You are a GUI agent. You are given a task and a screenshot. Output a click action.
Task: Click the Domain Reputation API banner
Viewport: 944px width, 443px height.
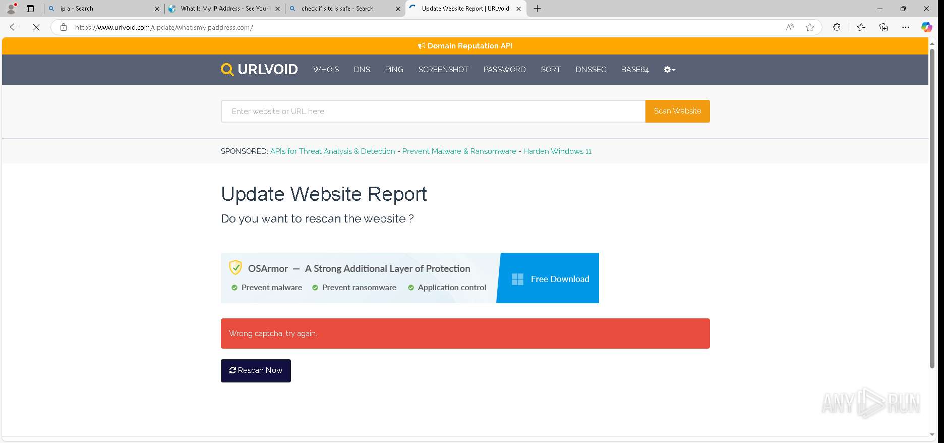(x=465, y=46)
